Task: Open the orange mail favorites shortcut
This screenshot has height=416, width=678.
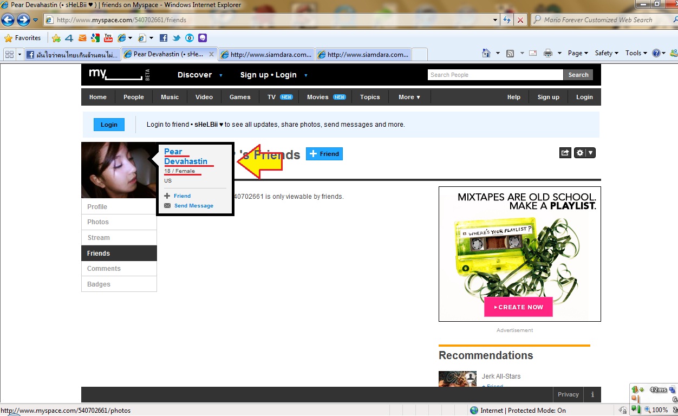Action: tap(82, 38)
